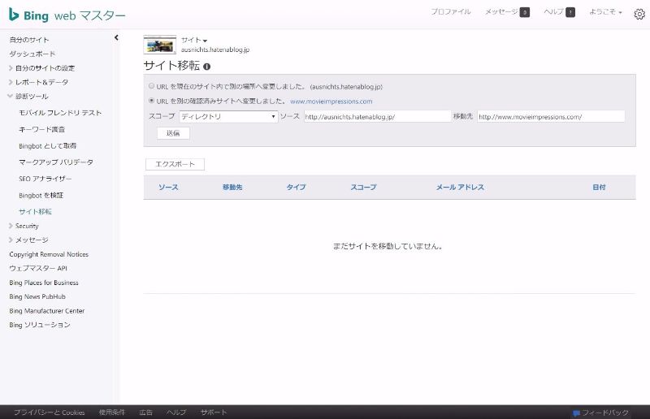Select radio for URL moved to another verified site

[x=152, y=101]
